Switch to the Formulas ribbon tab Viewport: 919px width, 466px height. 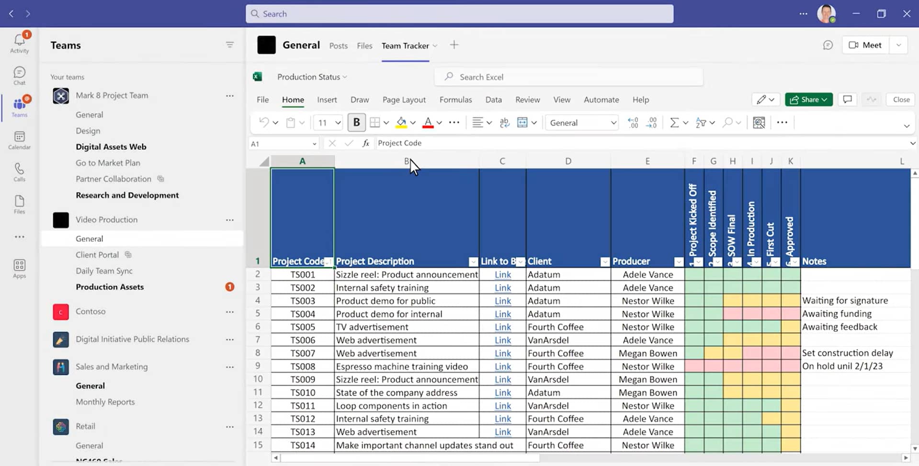455,100
